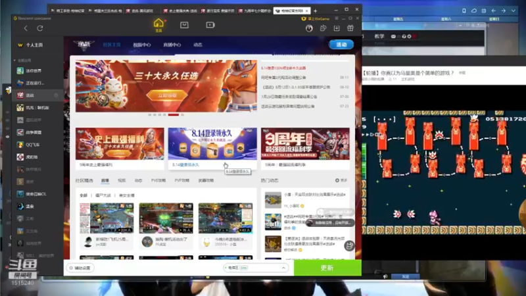Open the 视频中心 tab
526x296 pixels.
(x=141, y=45)
